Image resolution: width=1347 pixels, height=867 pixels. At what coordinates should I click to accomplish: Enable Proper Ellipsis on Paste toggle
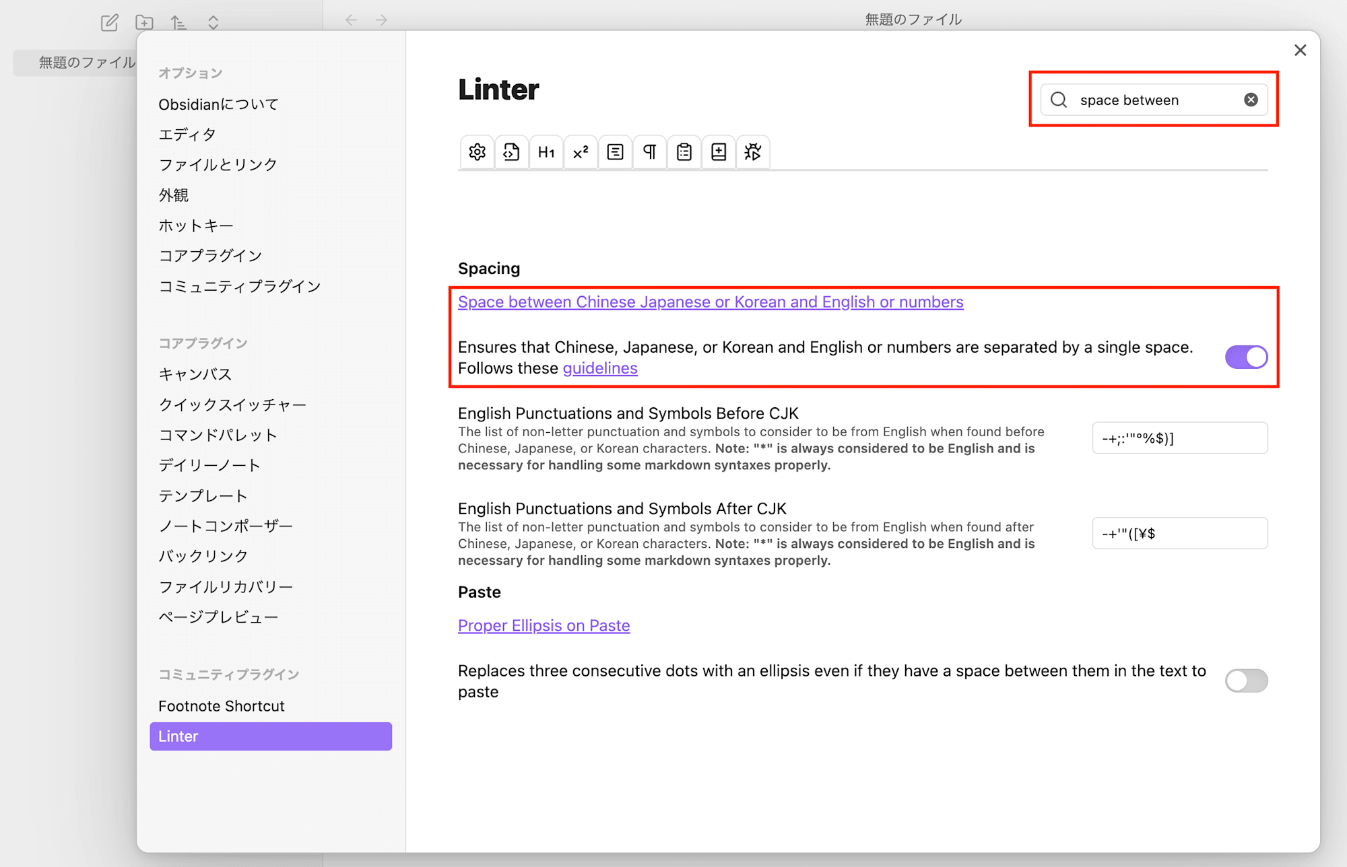(x=1246, y=681)
